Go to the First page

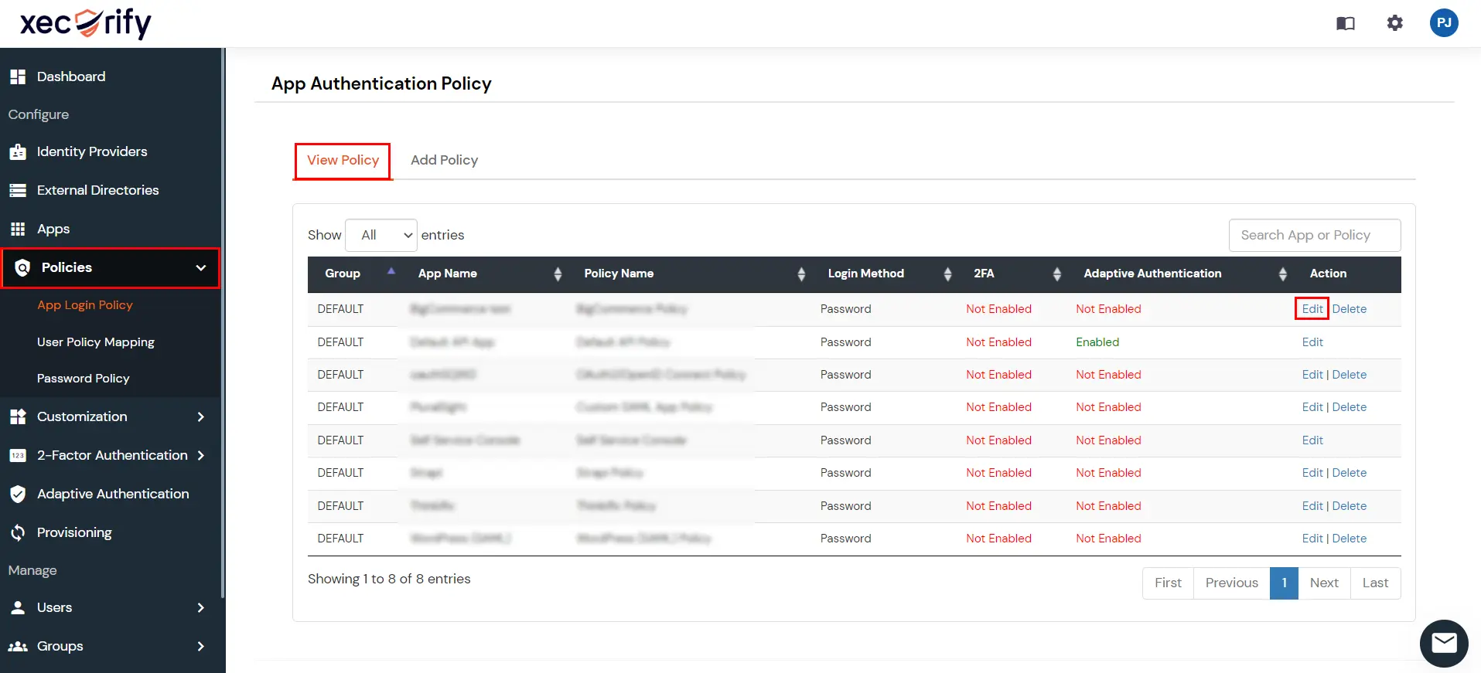[1168, 583]
